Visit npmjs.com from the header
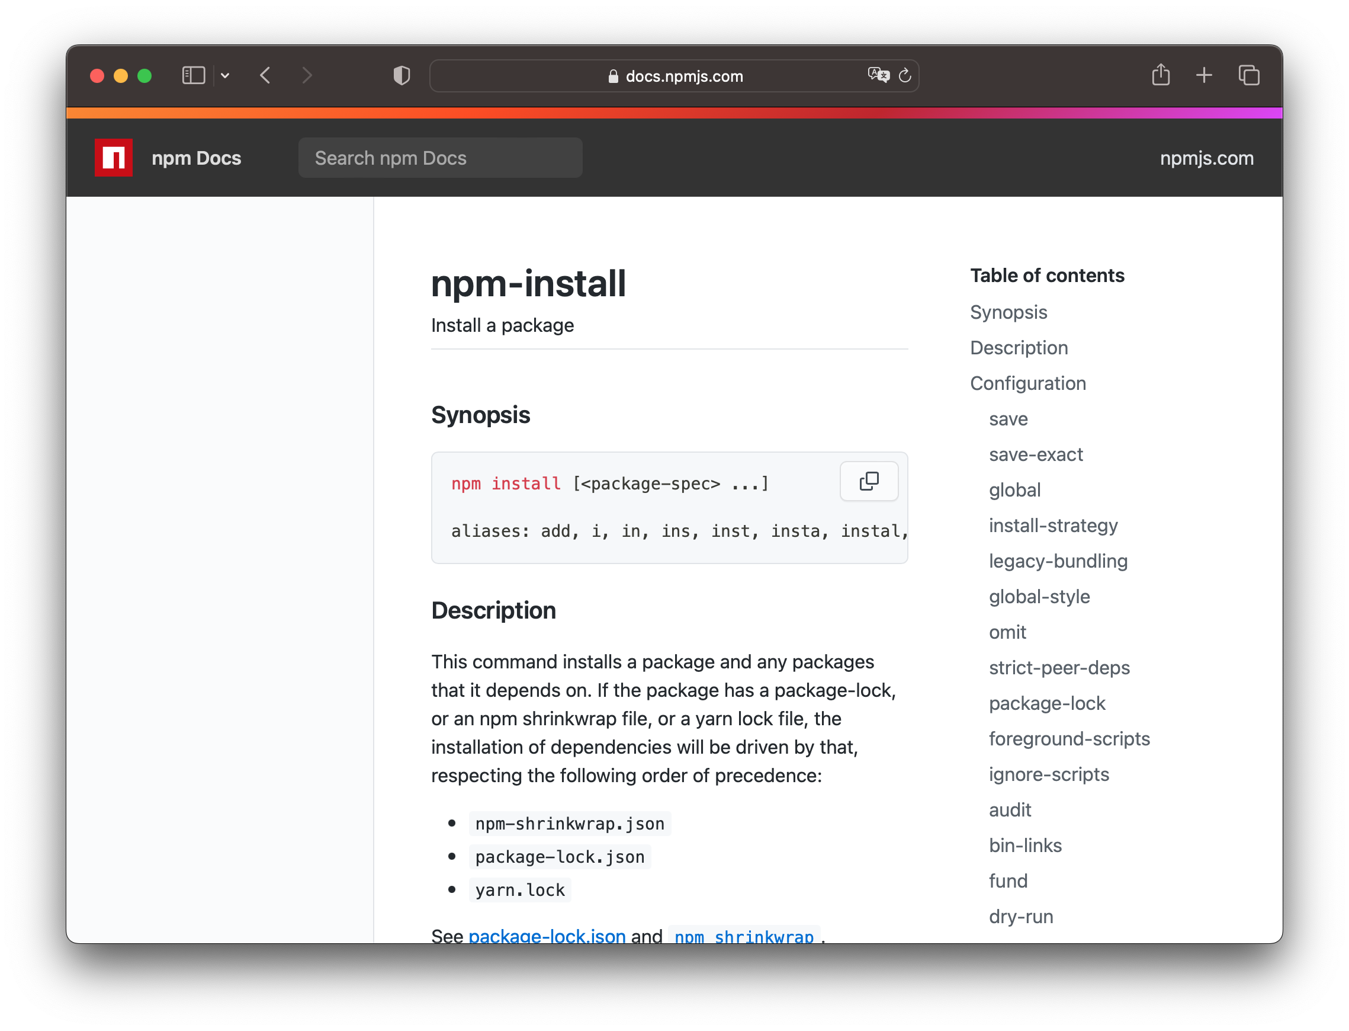The image size is (1349, 1031). coord(1207,158)
